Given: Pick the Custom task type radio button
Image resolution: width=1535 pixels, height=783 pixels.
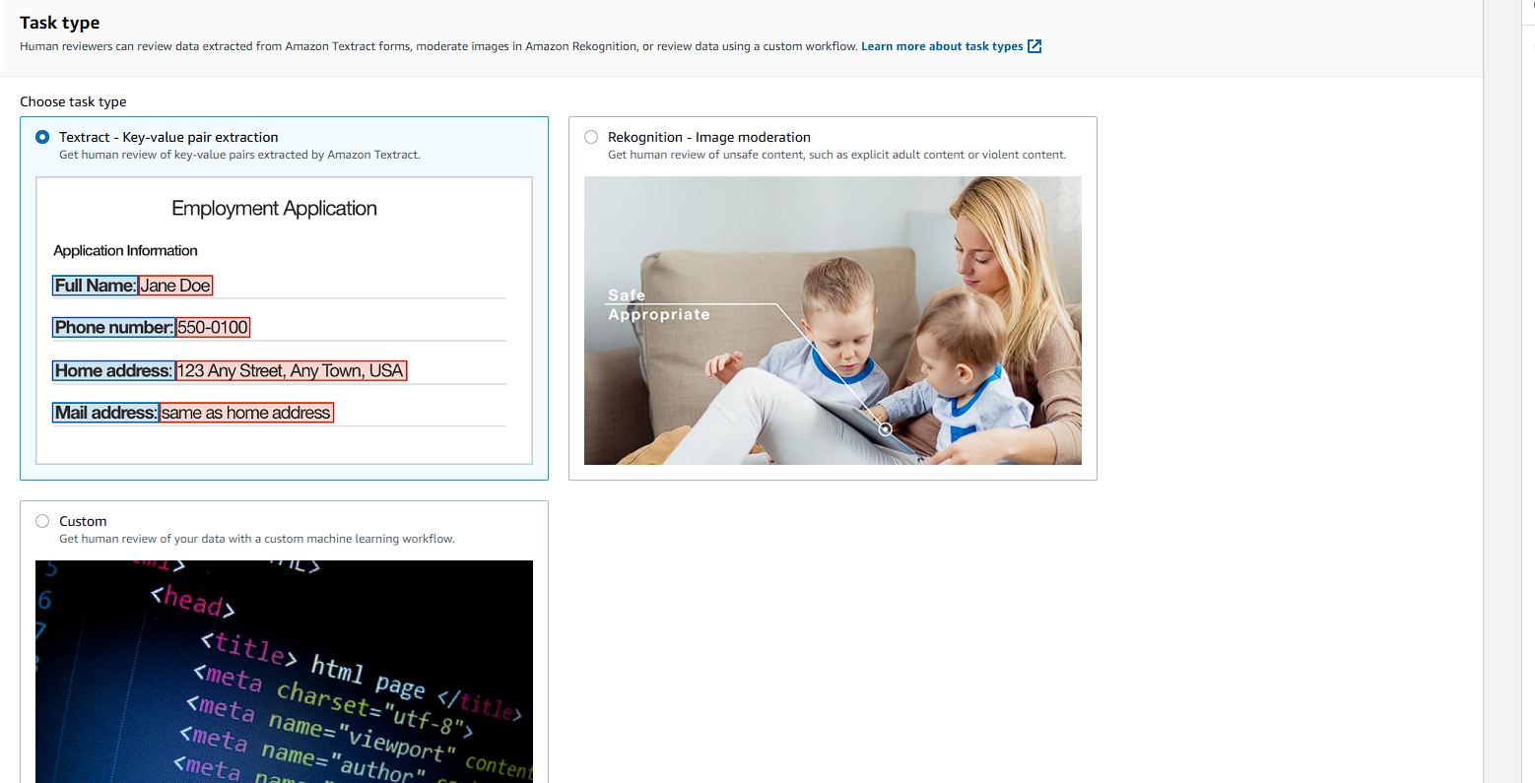Looking at the screenshot, I should click(x=42, y=521).
